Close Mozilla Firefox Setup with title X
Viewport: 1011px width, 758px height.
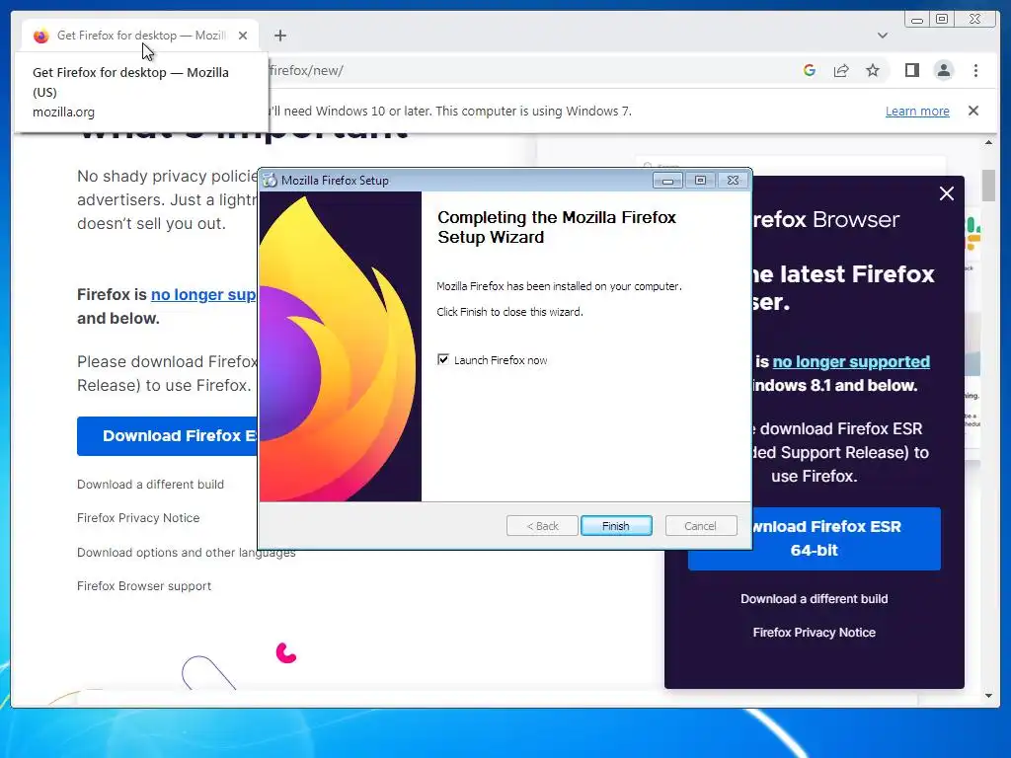[734, 181]
